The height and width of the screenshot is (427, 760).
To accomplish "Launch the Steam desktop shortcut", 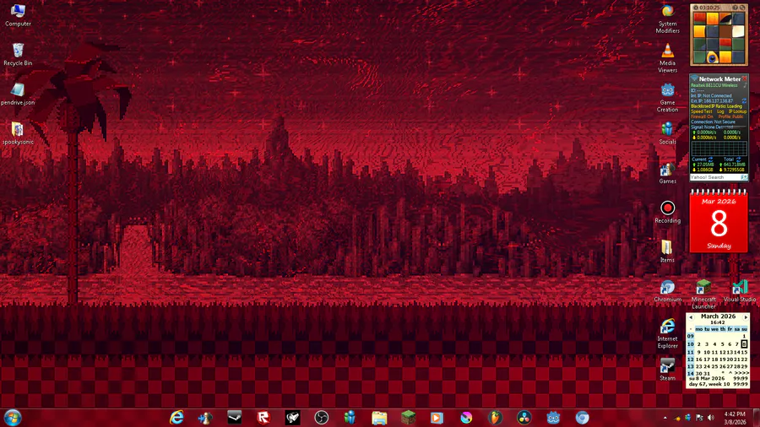I will click(x=667, y=370).
